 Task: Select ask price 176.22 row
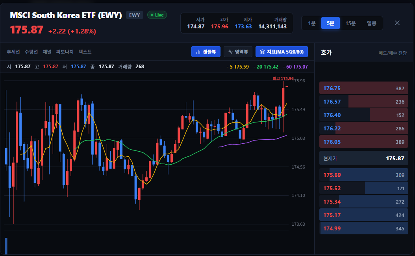pos(364,128)
